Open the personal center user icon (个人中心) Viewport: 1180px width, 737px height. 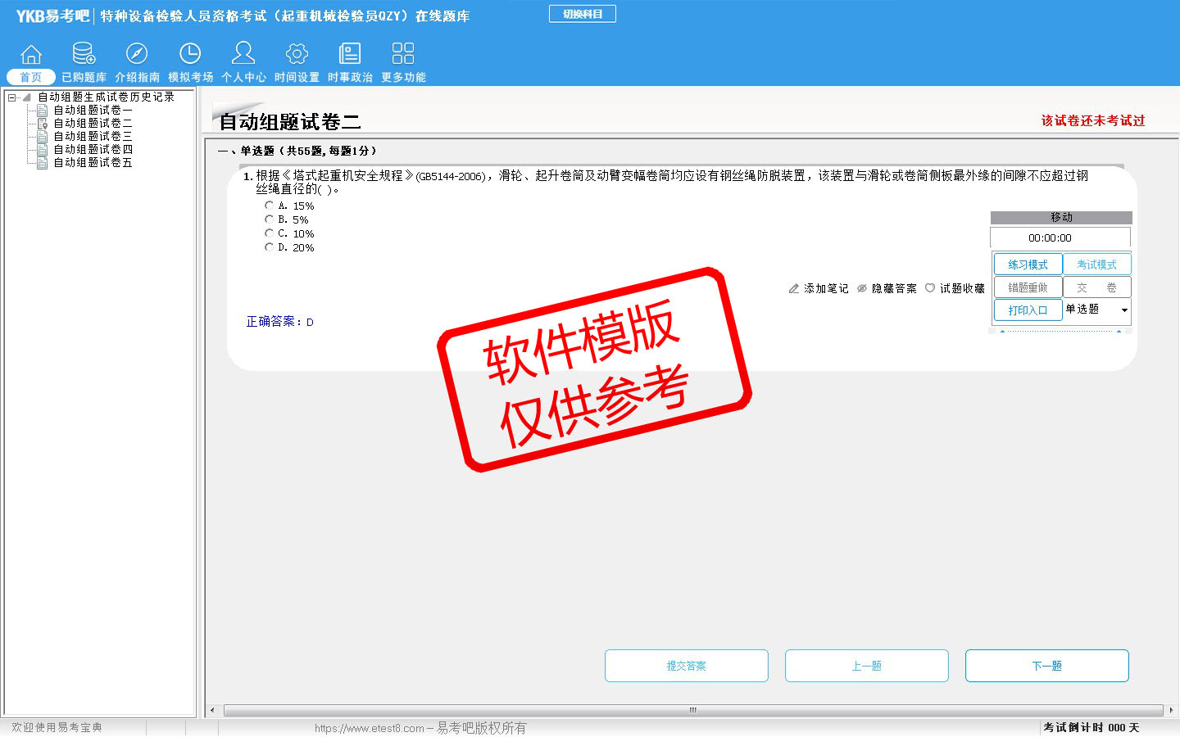(243, 54)
